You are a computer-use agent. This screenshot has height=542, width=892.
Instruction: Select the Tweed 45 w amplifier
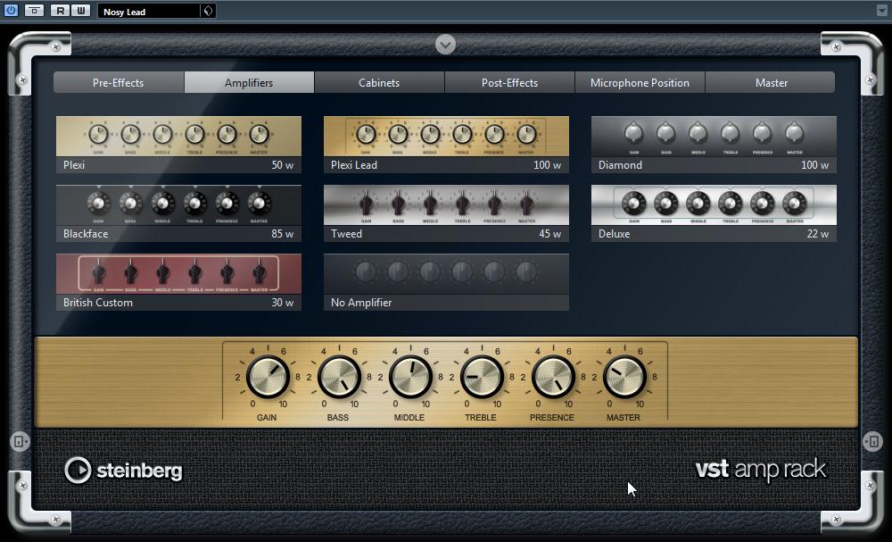tap(446, 213)
